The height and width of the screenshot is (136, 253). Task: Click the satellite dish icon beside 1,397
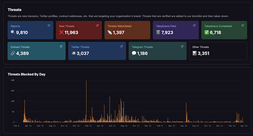[x=110, y=32]
